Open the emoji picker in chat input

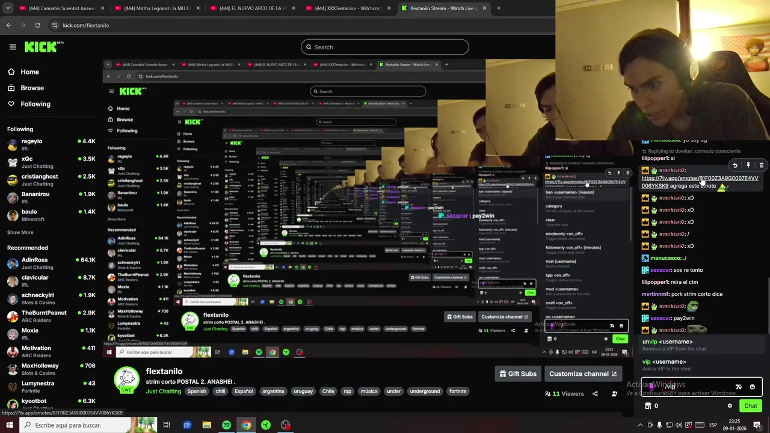752,387
